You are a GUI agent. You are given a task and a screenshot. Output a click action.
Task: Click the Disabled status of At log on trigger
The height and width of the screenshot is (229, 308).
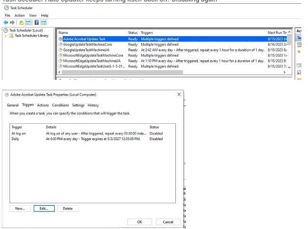click(x=156, y=134)
